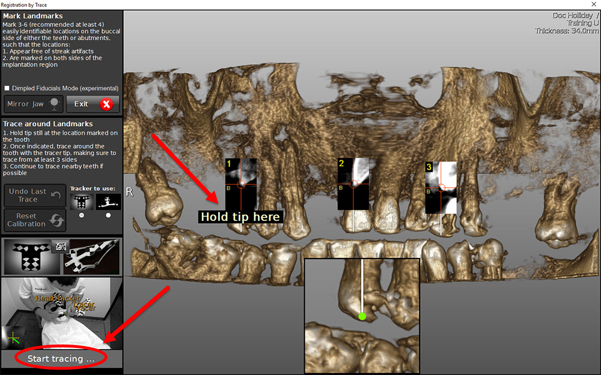Click the Mirror Jaw button
This screenshot has height=375, width=601.
click(x=34, y=104)
